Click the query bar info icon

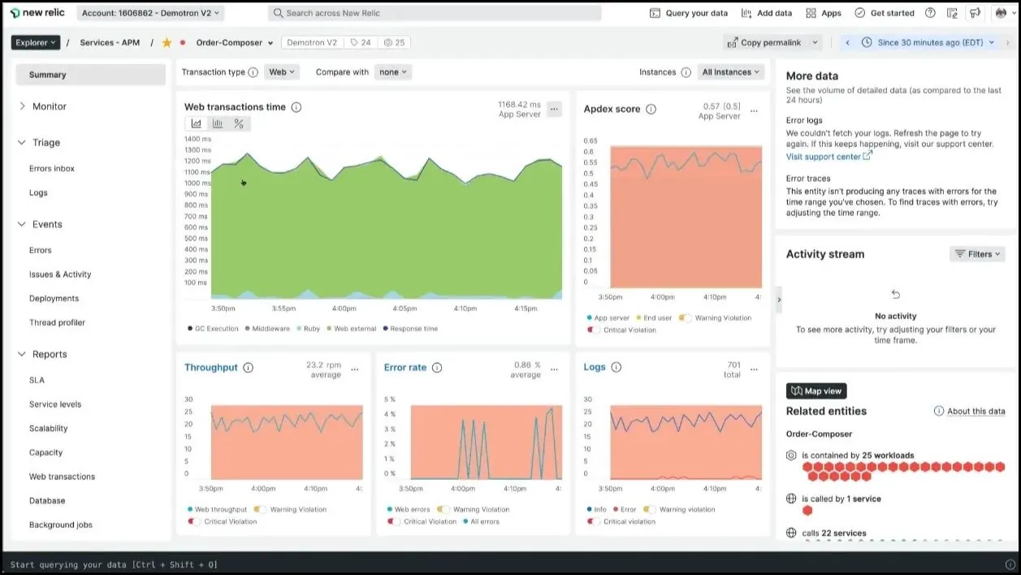point(1010,564)
